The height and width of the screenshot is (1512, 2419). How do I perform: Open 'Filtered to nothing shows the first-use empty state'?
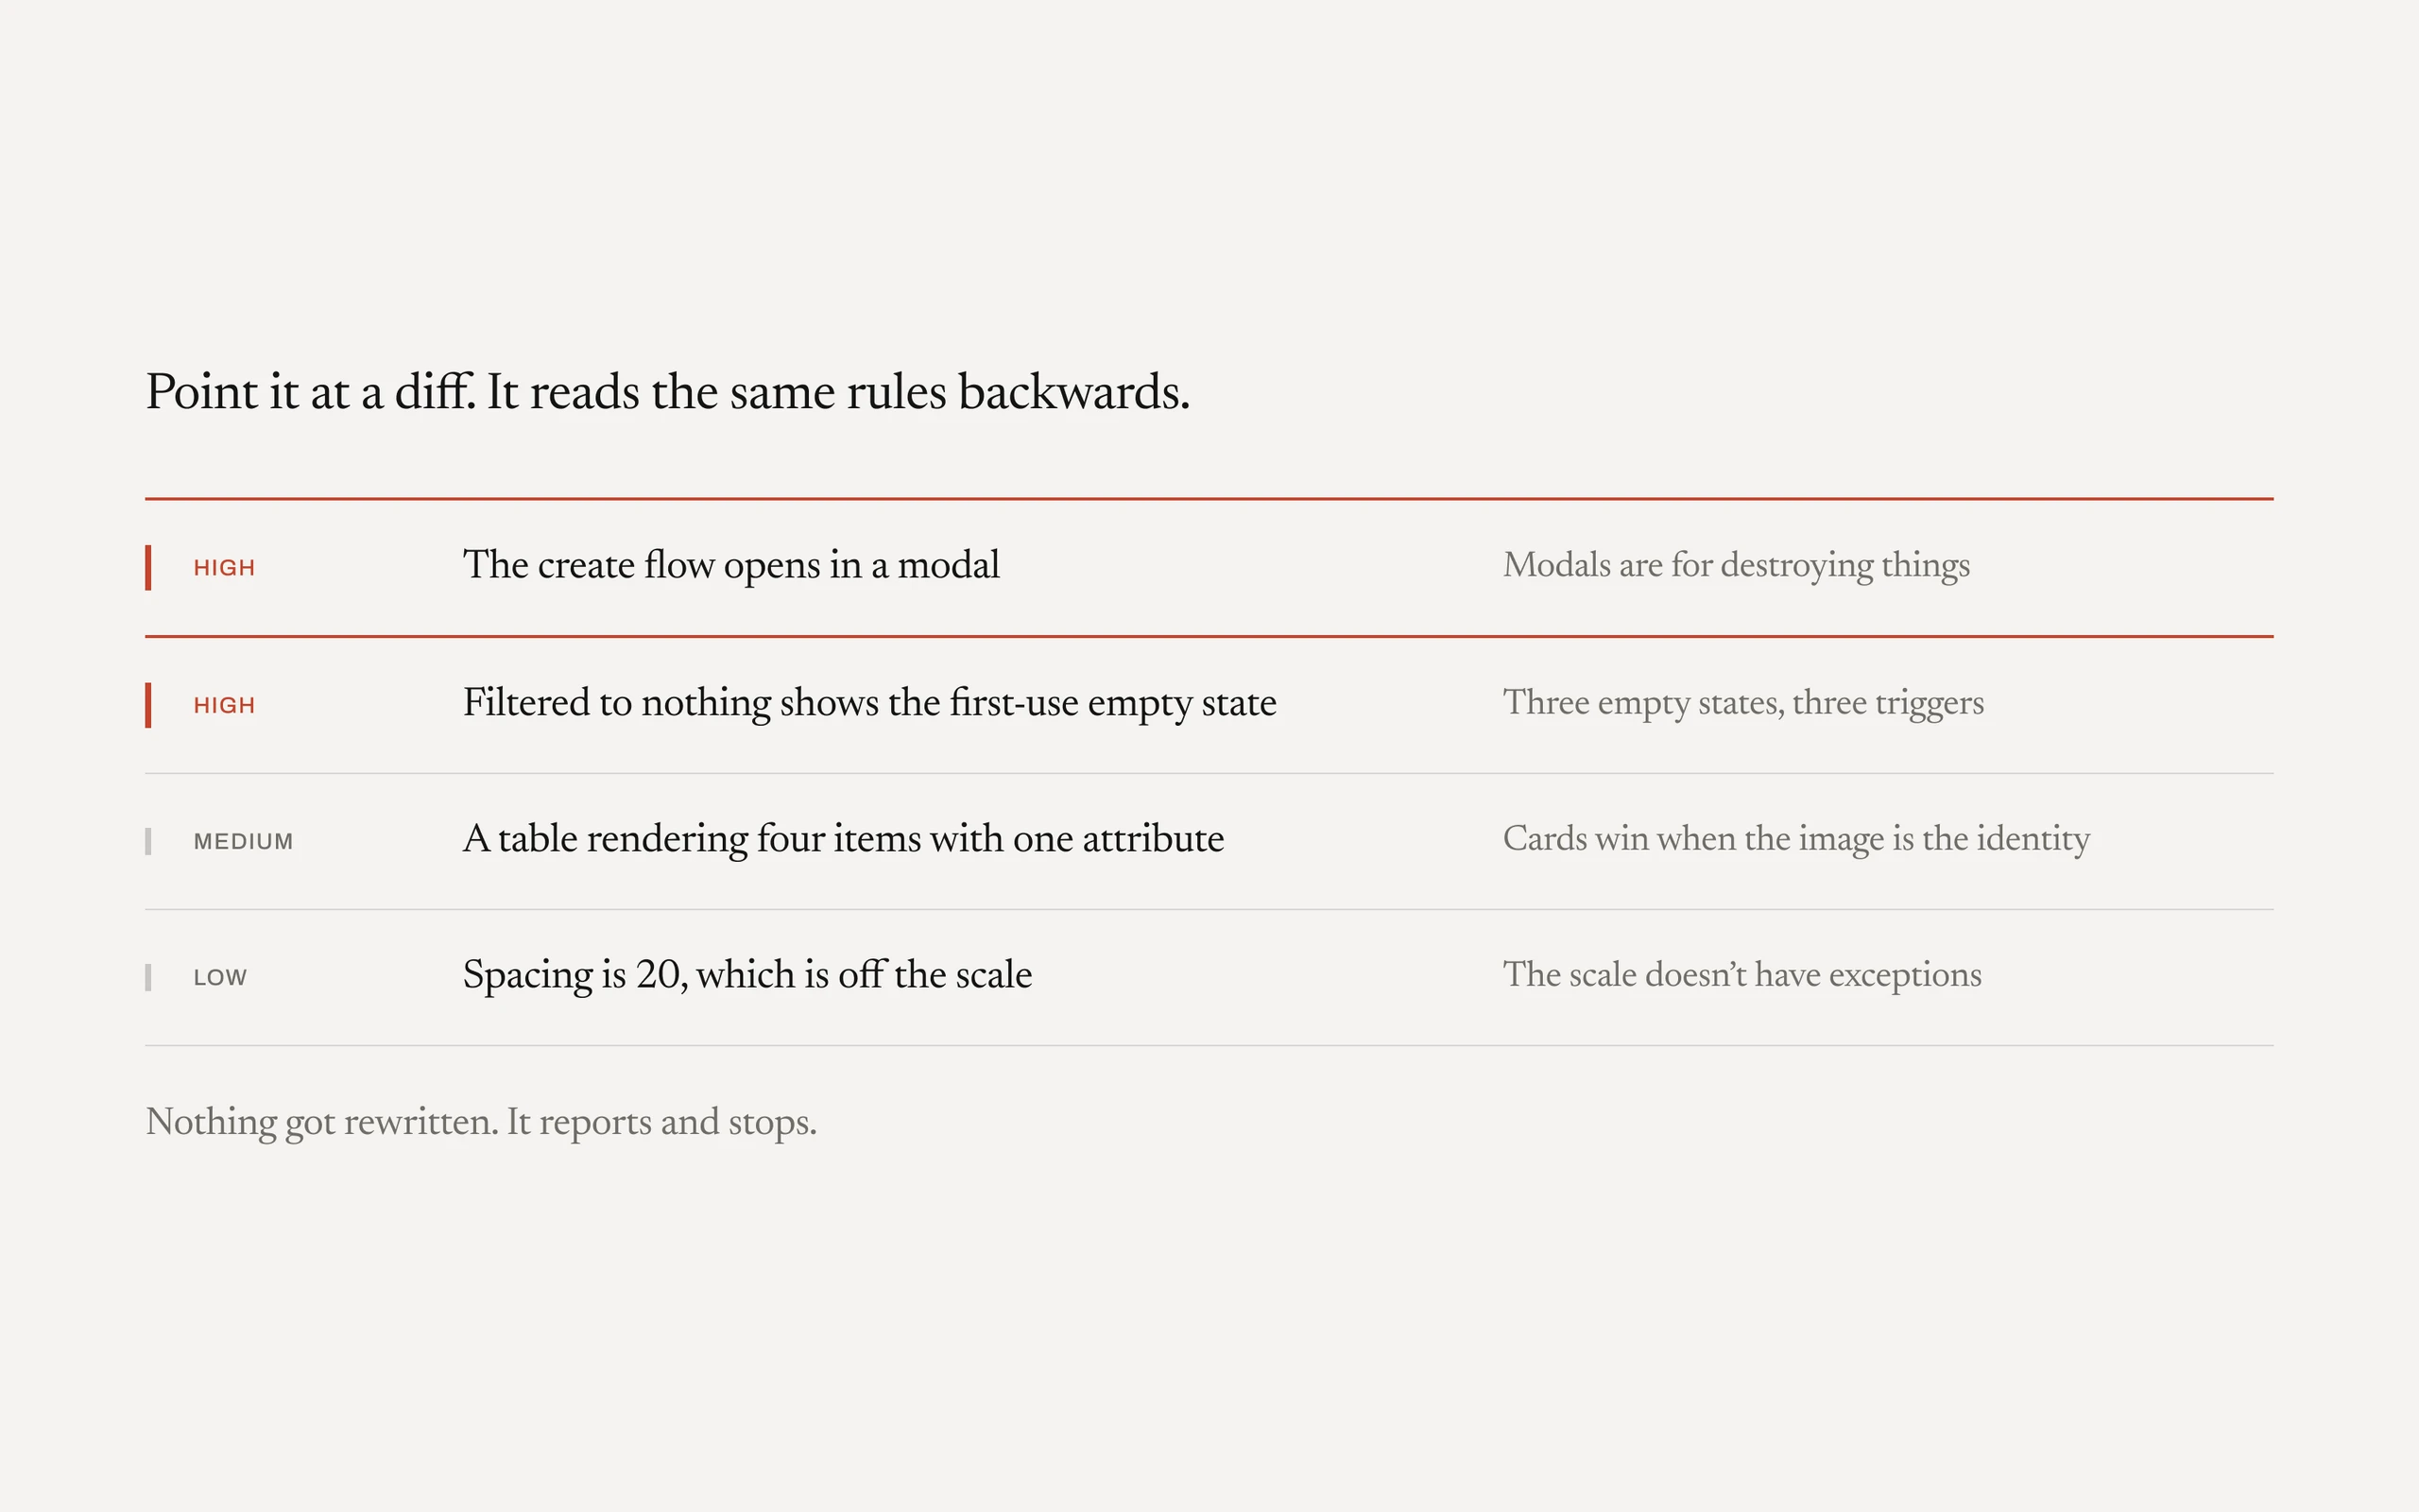tap(869, 704)
